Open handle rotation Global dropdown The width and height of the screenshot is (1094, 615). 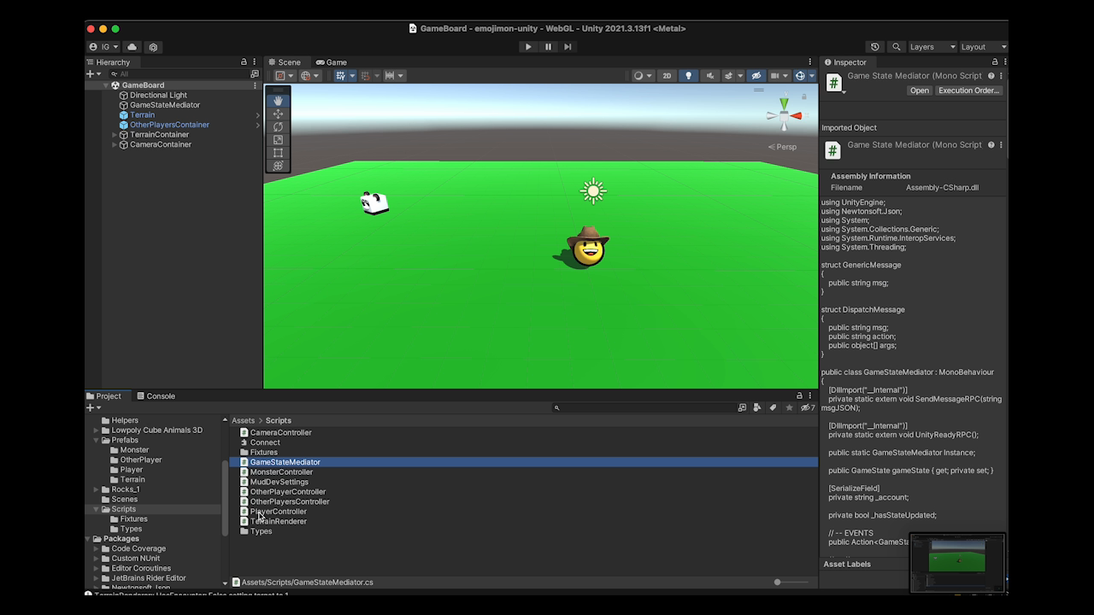309,76
